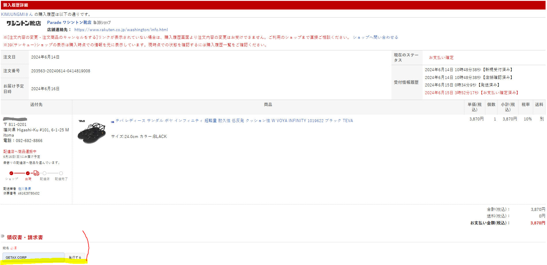Image resolution: width=547 pixels, height=265 pixels.
Task: Click the 配達店へ商品運搬中 status text
Action: coord(20,152)
